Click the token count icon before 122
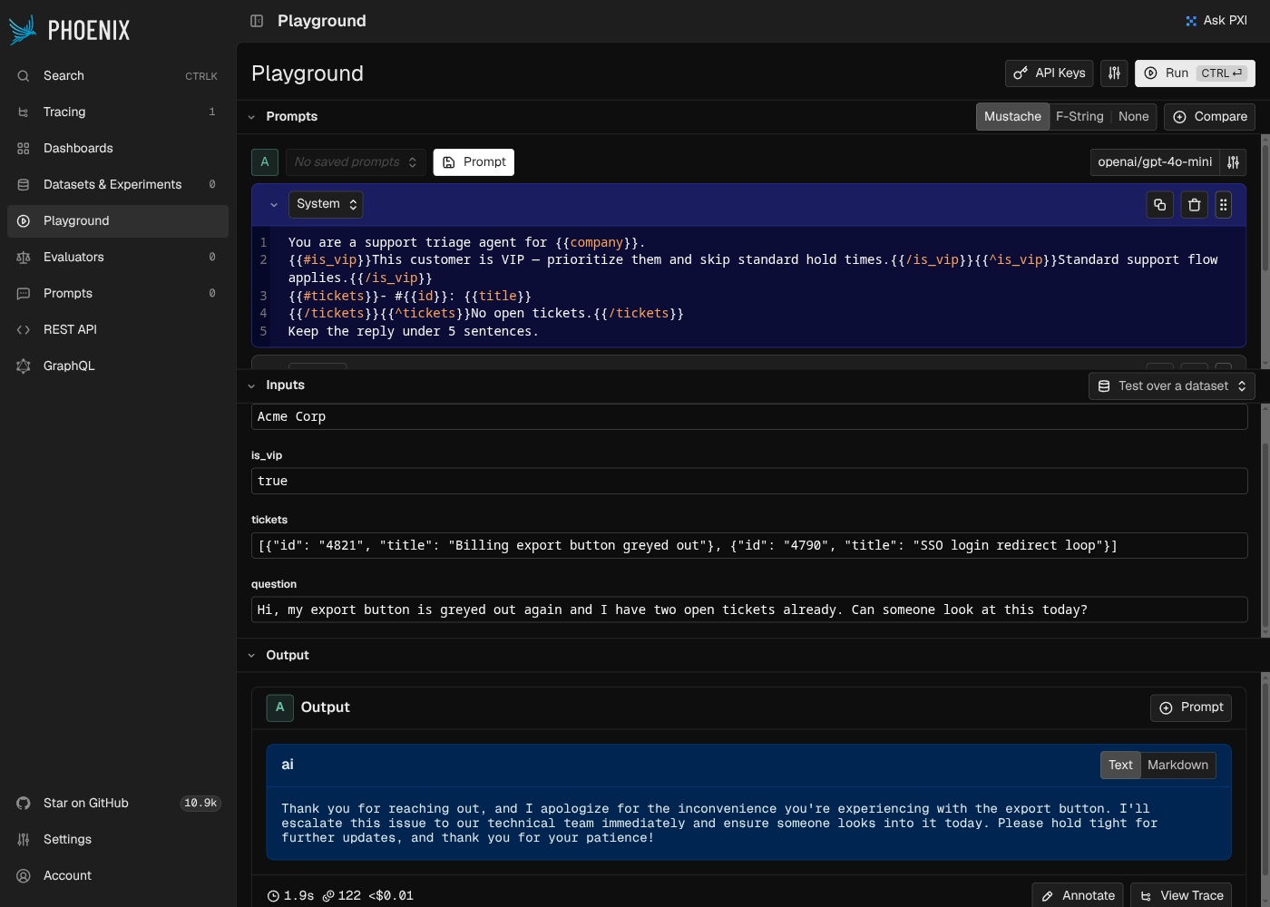Screen dimensions: 1270x907 (328, 896)
